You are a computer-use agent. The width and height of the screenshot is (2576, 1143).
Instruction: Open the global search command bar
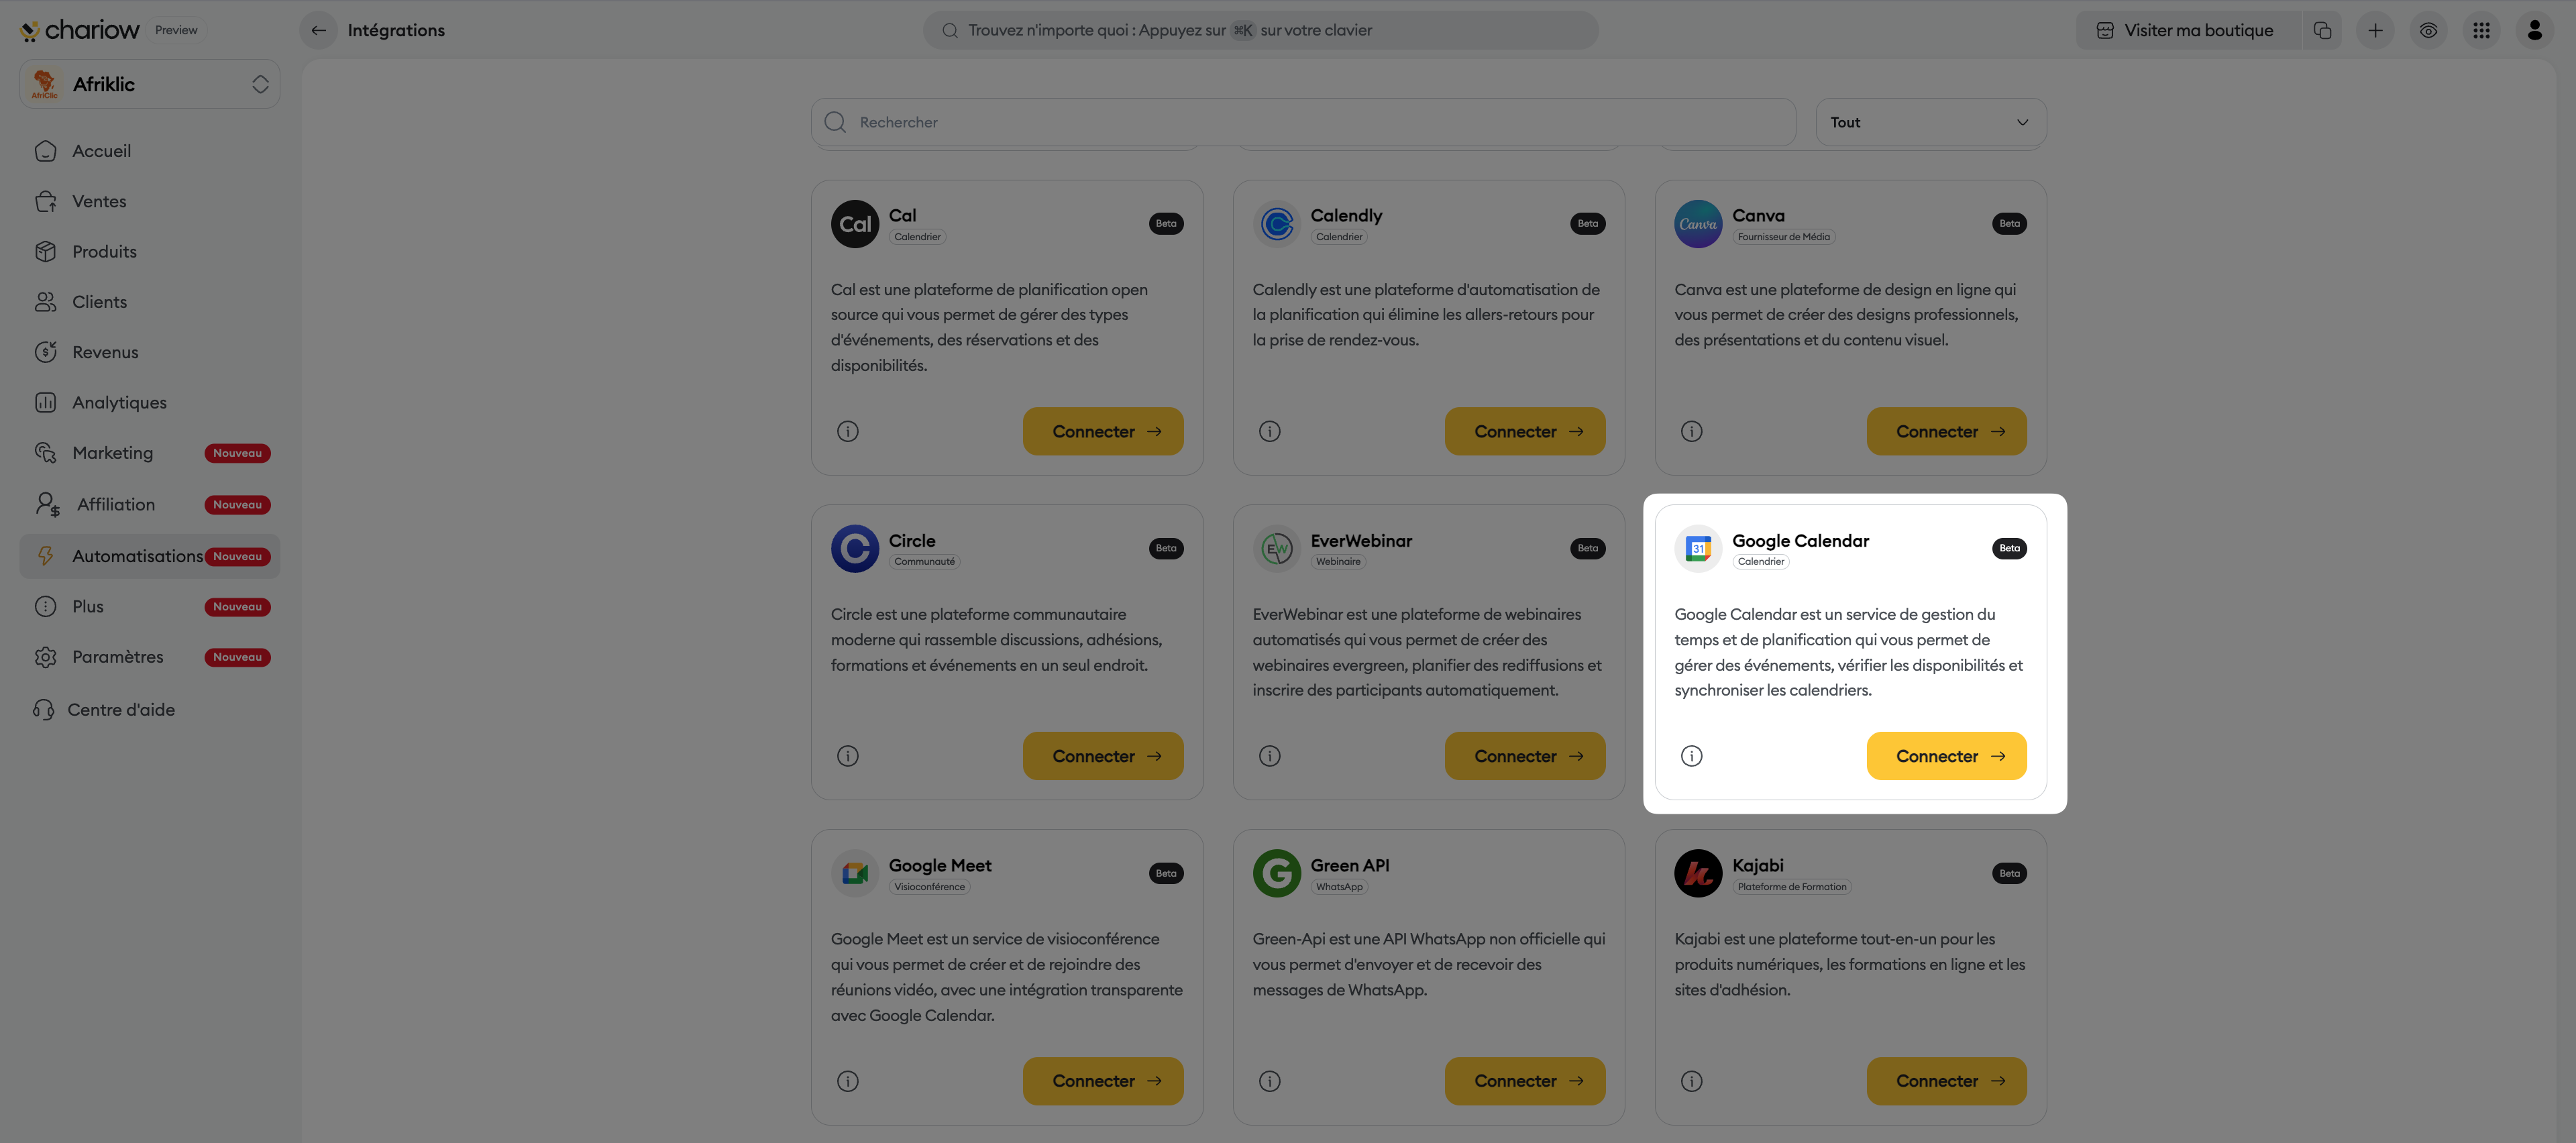click(x=1260, y=30)
